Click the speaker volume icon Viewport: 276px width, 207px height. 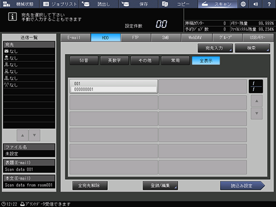click(256, 4)
